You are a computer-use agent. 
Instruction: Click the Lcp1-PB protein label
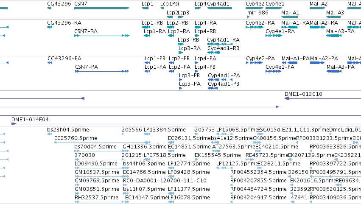155,58
